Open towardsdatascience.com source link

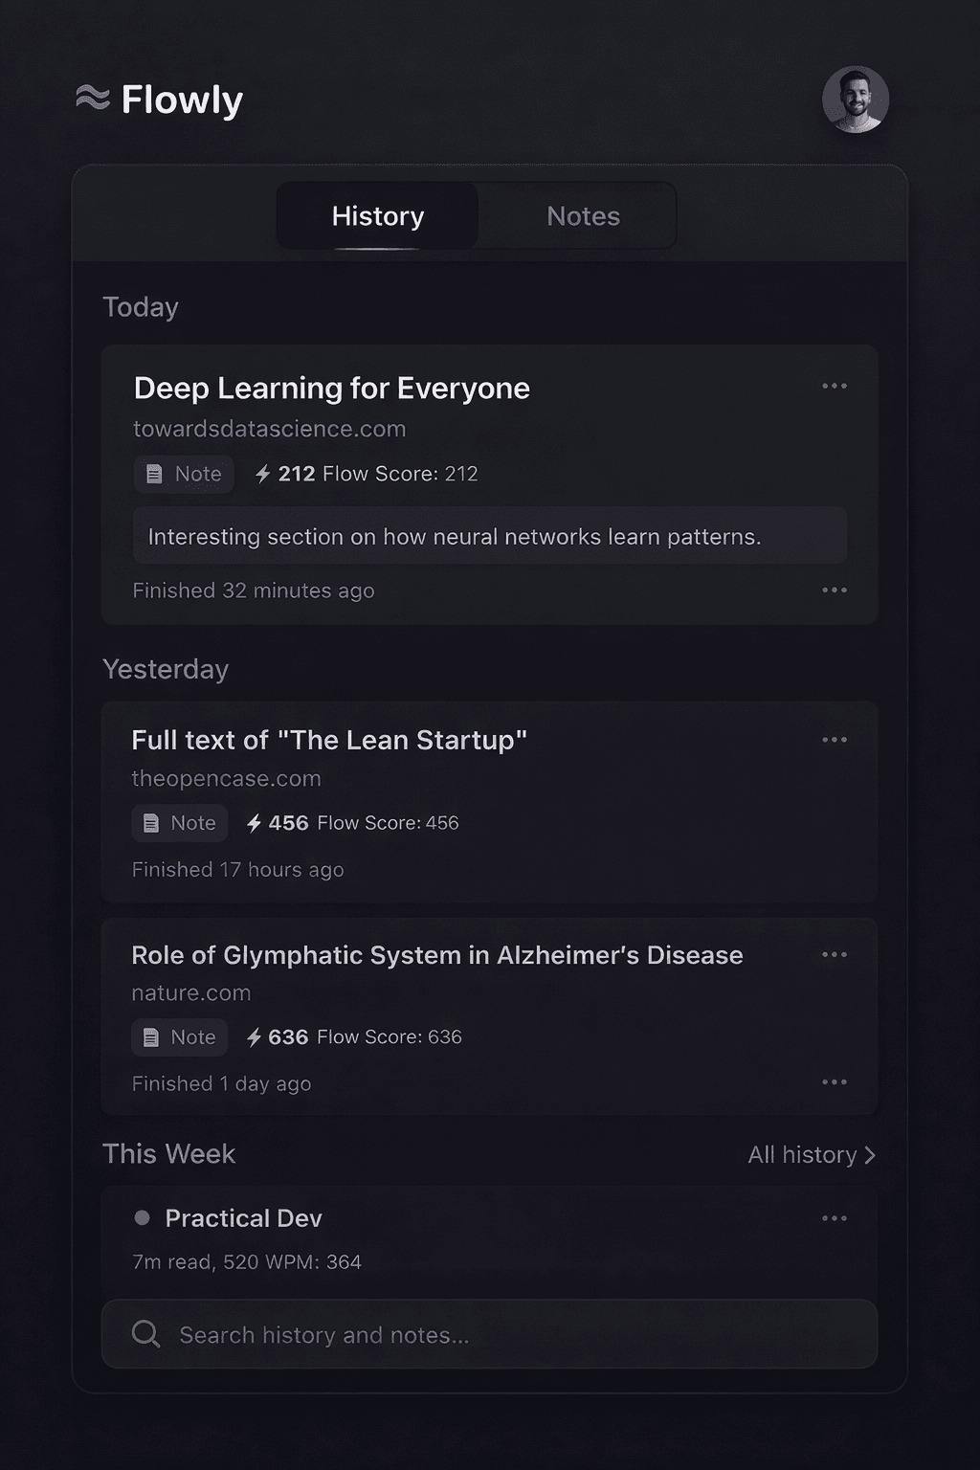tap(269, 429)
